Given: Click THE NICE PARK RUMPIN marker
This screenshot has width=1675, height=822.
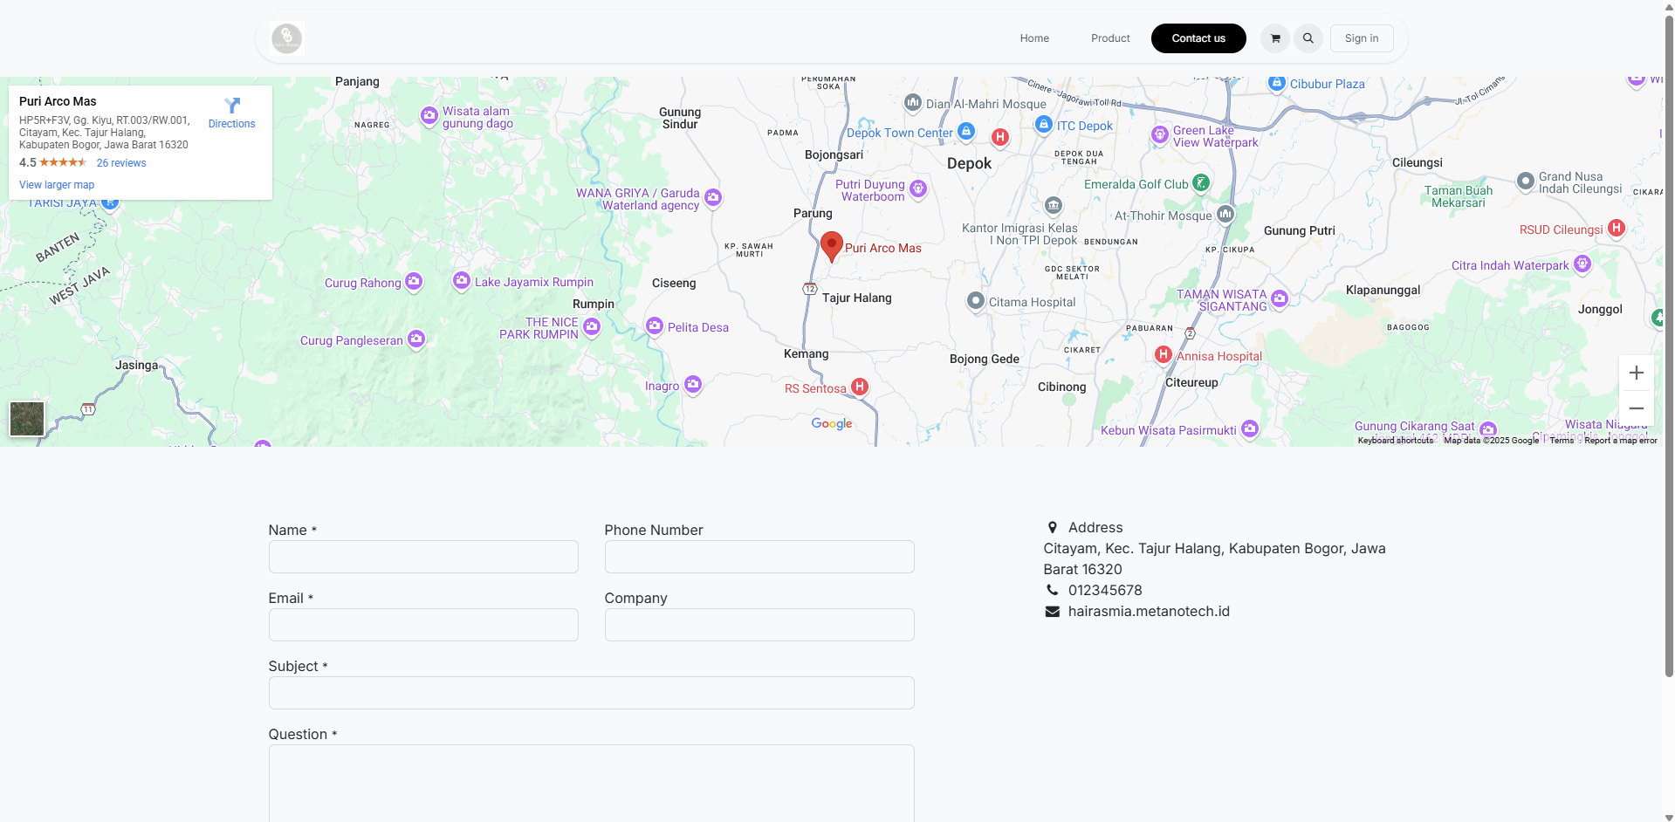Looking at the screenshot, I should click(x=592, y=326).
